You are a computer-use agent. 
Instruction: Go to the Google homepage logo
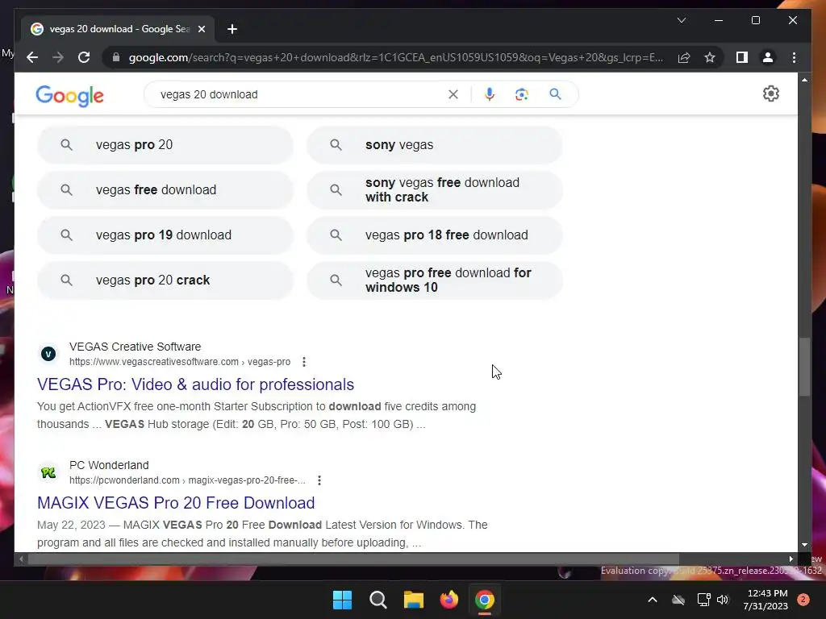point(69,95)
